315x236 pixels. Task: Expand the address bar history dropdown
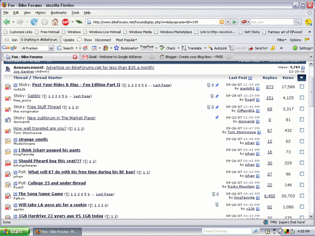pyautogui.click(x=228, y=22)
